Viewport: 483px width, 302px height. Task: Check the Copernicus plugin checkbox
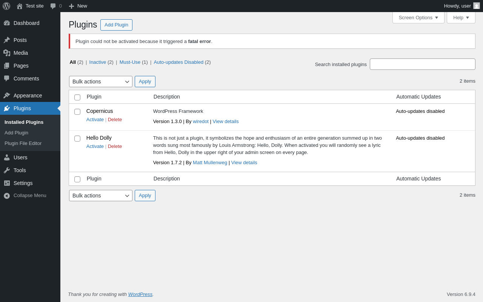pyautogui.click(x=77, y=112)
